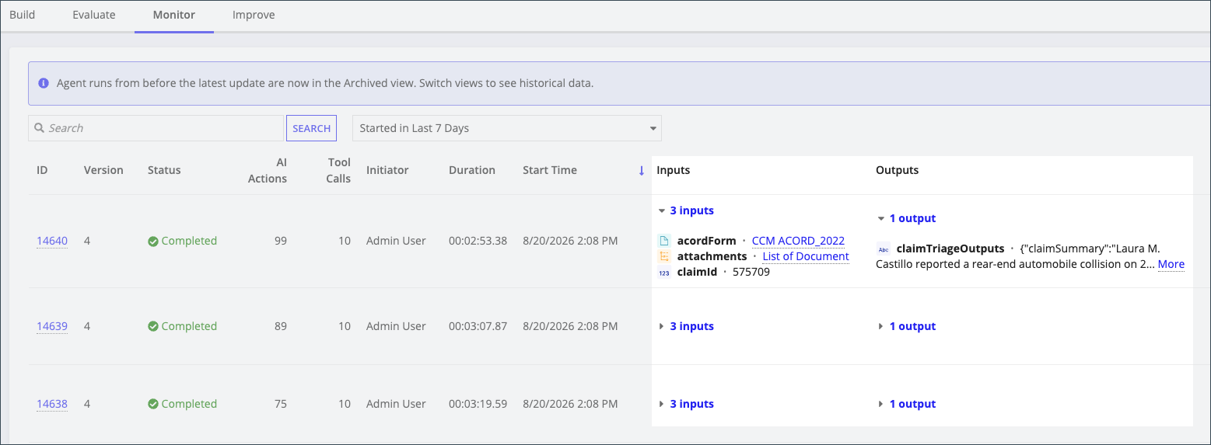This screenshot has width=1211, height=445.
Task: Click the list icon beside attachments
Action: coord(664,256)
